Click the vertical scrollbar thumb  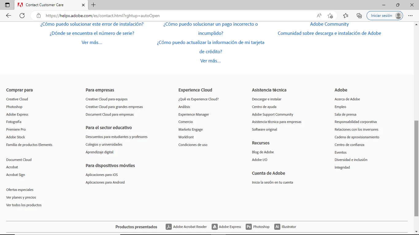coord(416,168)
